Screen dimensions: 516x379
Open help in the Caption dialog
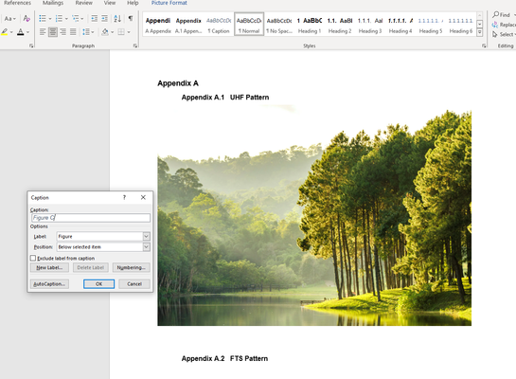124,197
